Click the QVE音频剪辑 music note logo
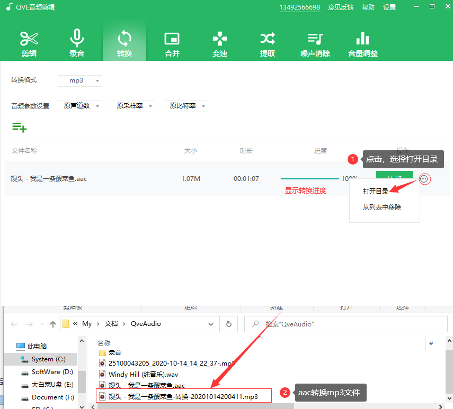The height and width of the screenshot is (409, 453). click(x=9, y=7)
